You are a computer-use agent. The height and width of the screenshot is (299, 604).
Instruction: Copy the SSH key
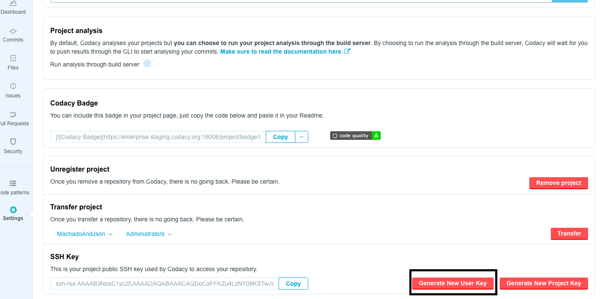[x=293, y=284]
